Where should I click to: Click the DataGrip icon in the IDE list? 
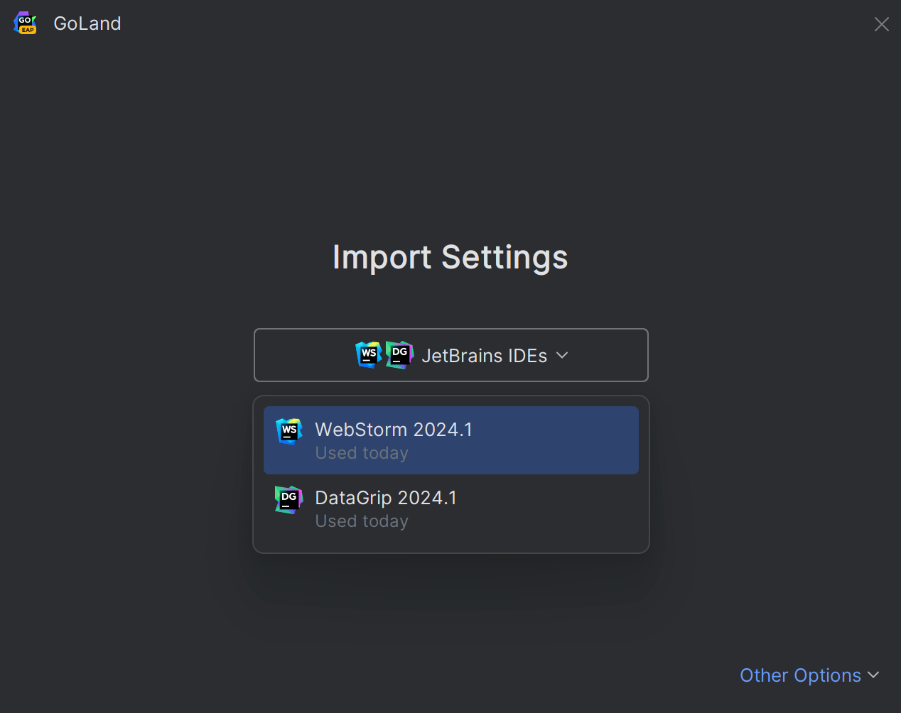(288, 499)
